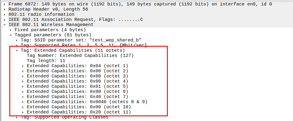
Task: Select Extended Capabilities 0x40 octet 7
Action: tap(77, 96)
